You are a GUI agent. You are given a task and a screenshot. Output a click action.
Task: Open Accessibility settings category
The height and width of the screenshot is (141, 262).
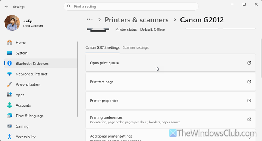[x=41, y=137]
